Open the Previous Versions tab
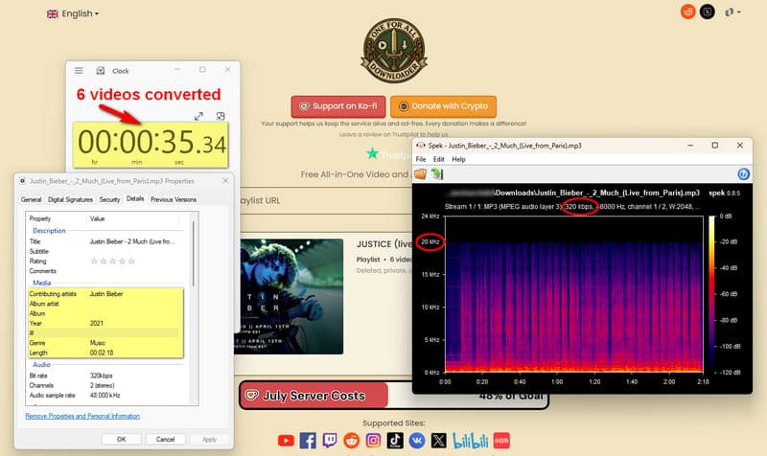Image resolution: width=767 pixels, height=456 pixels. point(174,199)
